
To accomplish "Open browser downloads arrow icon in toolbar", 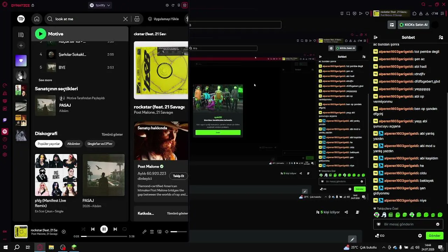I will (x=427, y=14).
